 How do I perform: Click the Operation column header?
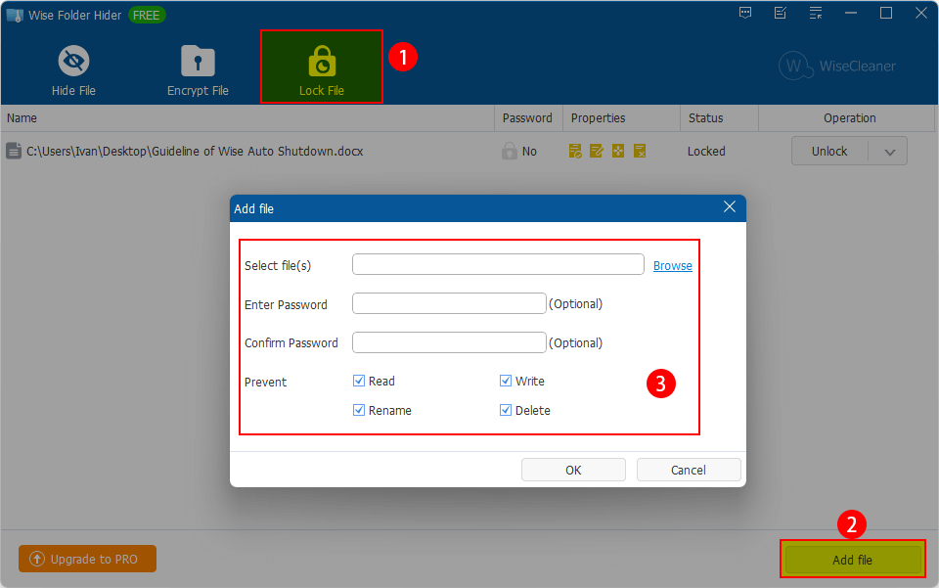tap(849, 118)
